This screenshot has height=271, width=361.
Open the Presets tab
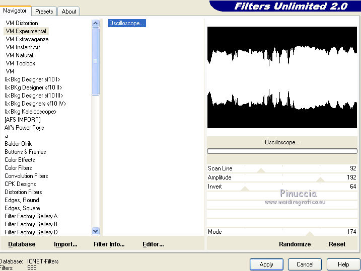(44, 12)
